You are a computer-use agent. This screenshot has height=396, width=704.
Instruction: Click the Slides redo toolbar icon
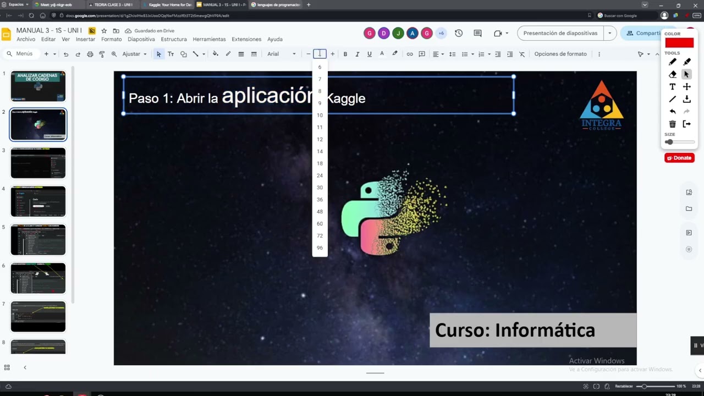[x=78, y=54]
